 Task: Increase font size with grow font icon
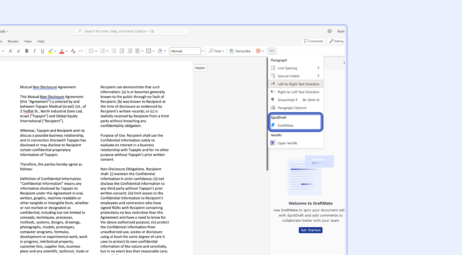pyautogui.click(x=11, y=51)
